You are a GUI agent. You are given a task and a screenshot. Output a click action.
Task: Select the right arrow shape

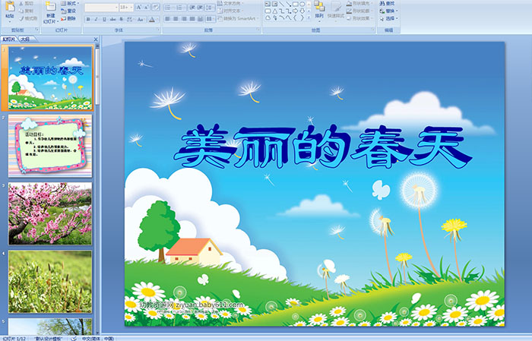tap(295, 11)
